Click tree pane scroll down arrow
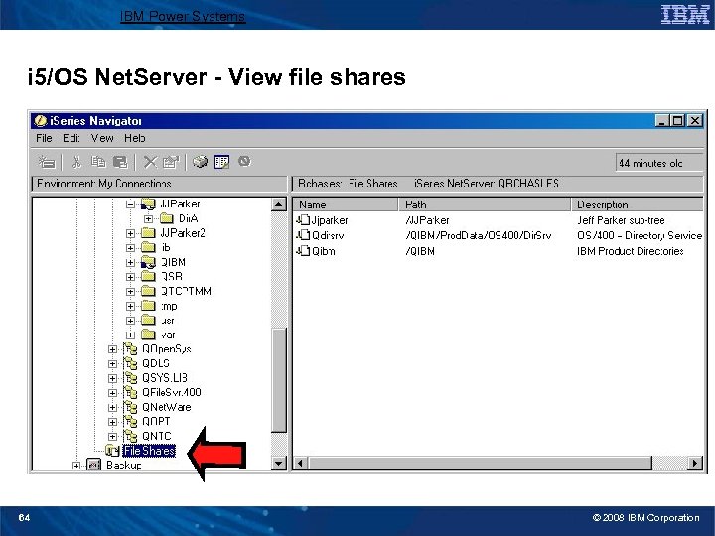The width and height of the screenshot is (715, 536). click(x=279, y=464)
